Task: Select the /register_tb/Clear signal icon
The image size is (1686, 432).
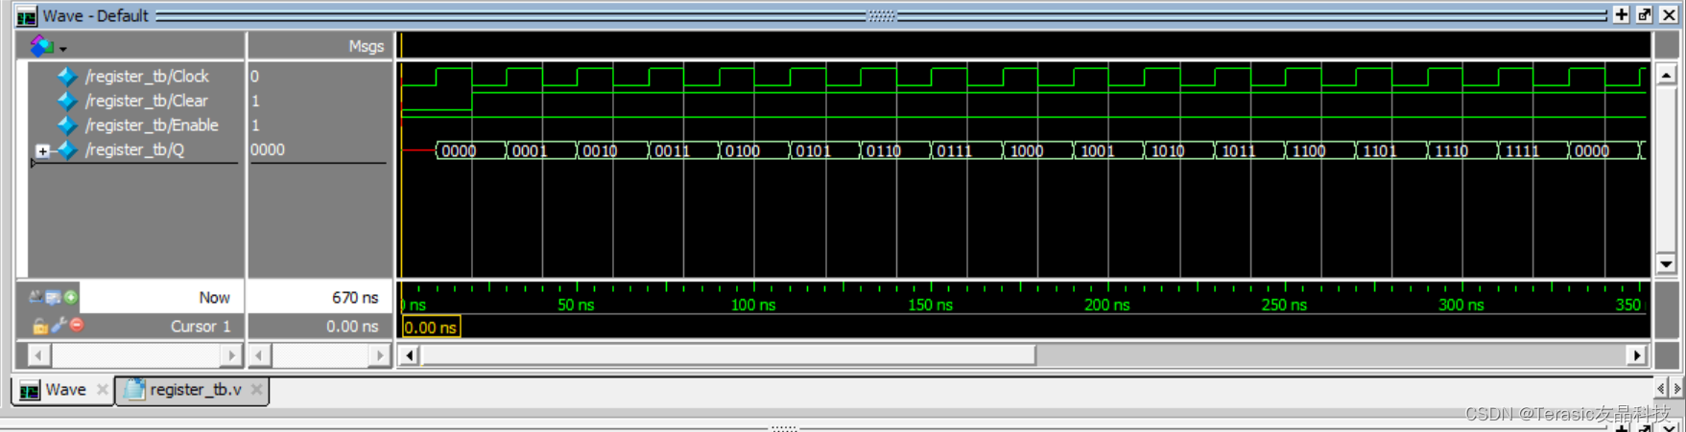Action: 67,101
